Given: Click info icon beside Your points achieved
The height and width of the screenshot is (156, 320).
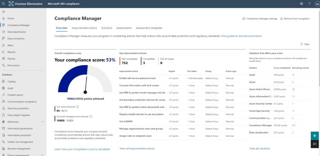Looking at the screenshot, I should [x=77, y=107].
